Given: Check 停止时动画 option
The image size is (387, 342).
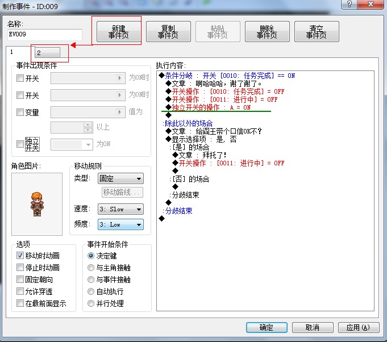Looking at the screenshot, I should [x=20, y=267].
